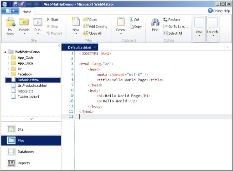Viewport: 233px width, 171px height.
Task: Start the site with the Start button
Action: [x=52, y=19]
